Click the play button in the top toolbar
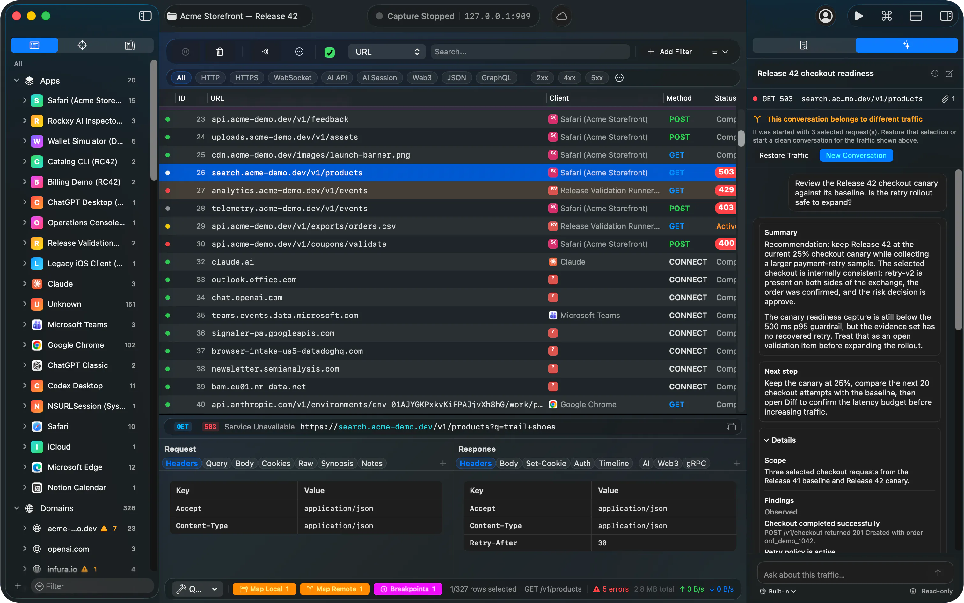 tap(859, 16)
